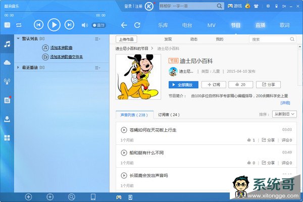The width and height of the screenshot is (303, 202).
Task: Switch to 电台 tab
Action: pyautogui.click(x=187, y=25)
